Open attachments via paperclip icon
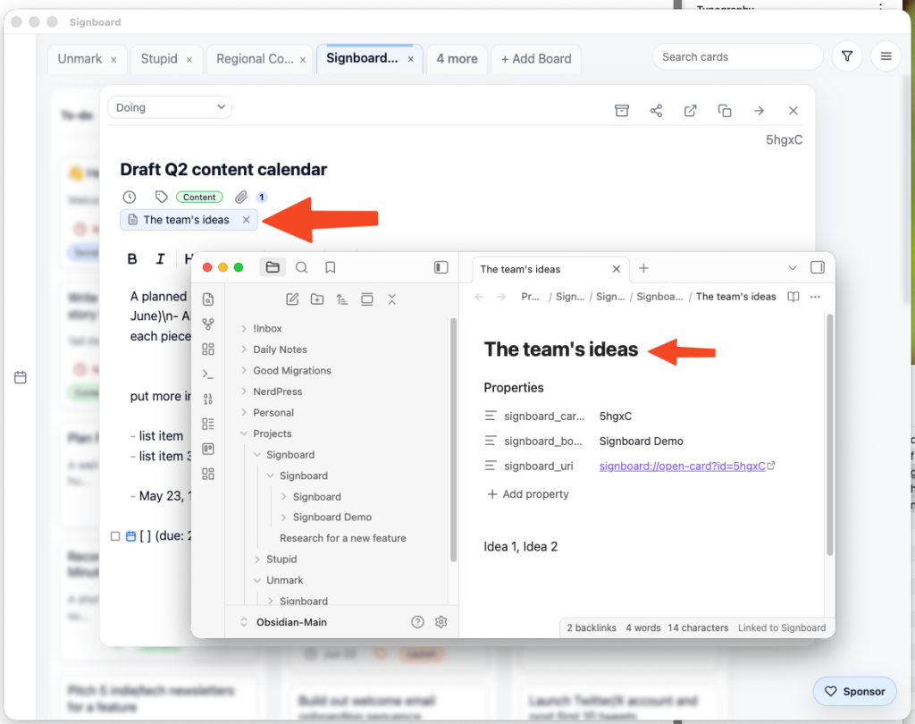 (x=241, y=197)
